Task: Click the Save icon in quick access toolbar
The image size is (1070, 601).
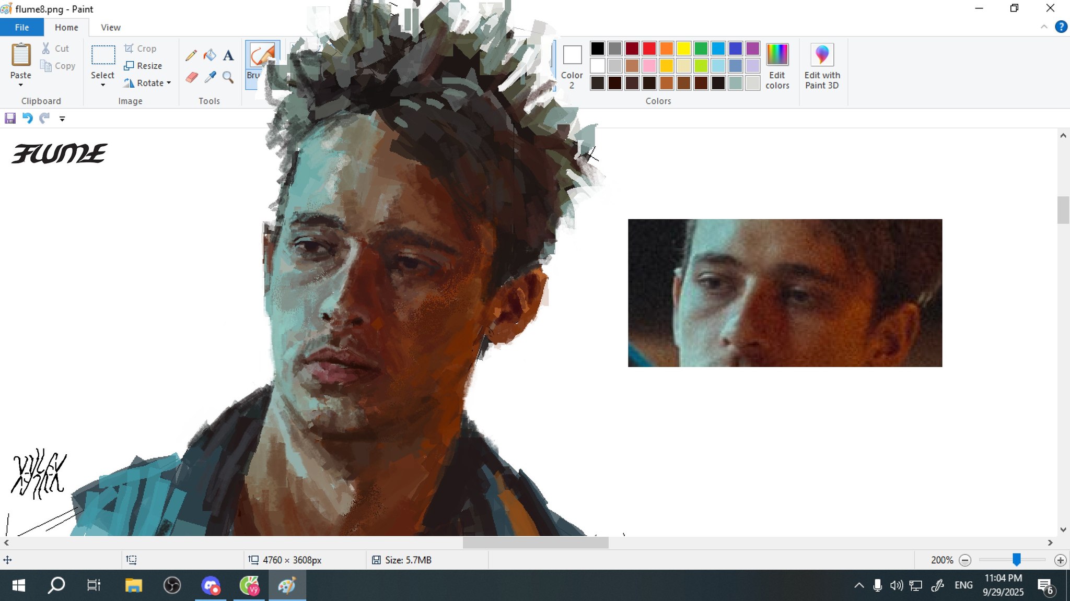Action: 10,119
